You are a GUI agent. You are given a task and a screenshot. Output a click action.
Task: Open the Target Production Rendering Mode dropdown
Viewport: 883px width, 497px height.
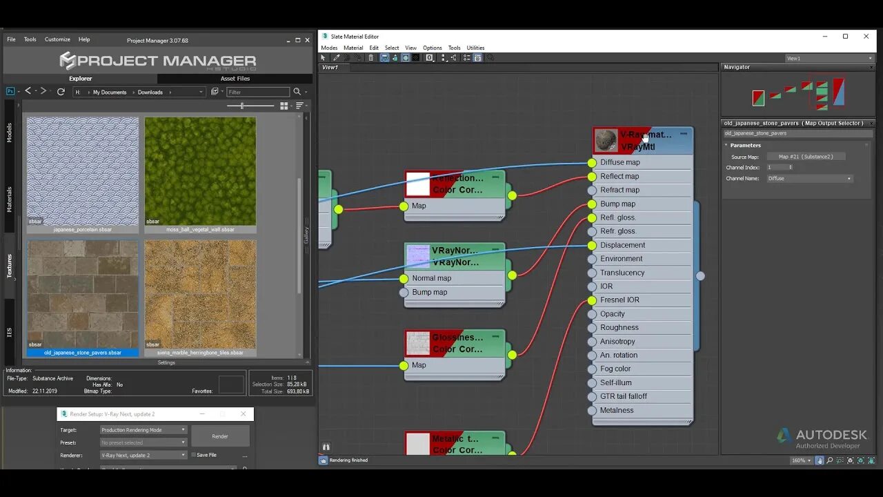point(143,430)
